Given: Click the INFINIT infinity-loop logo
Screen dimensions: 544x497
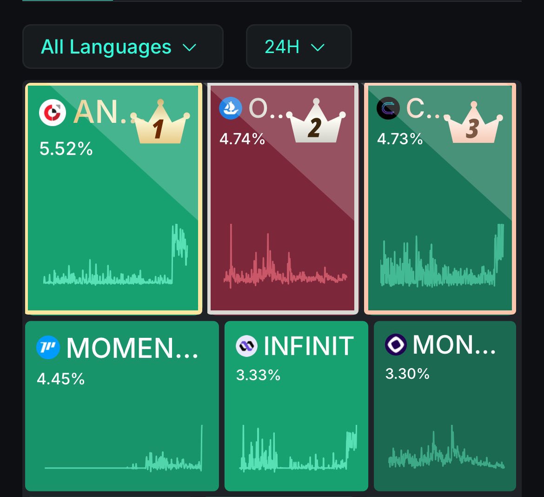Looking at the screenshot, I should 247,346.
